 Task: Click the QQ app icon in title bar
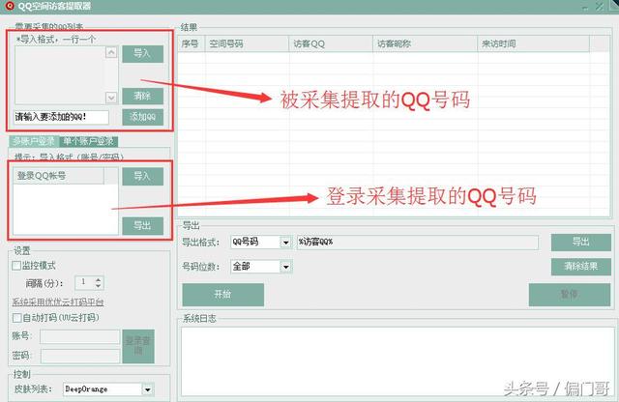(10, 6)
